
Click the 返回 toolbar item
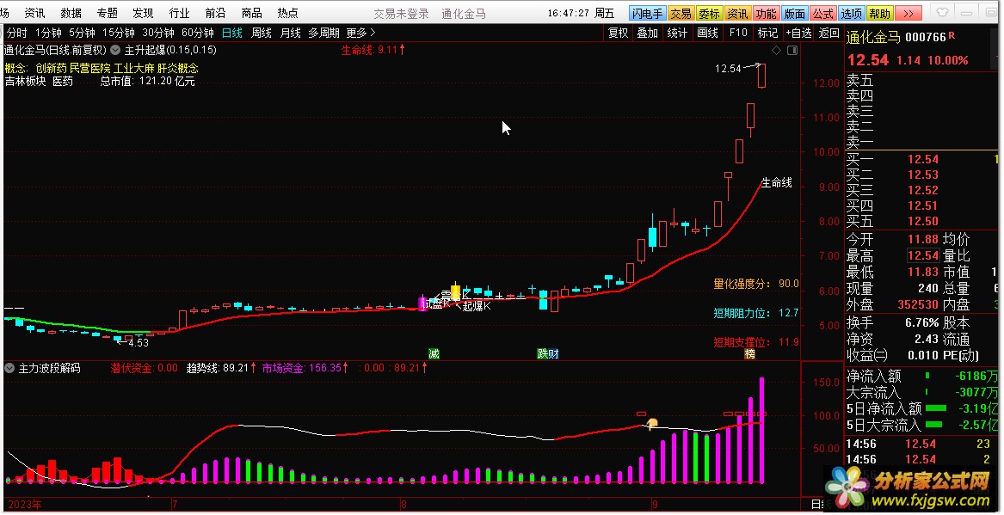(x=828, y=33)
